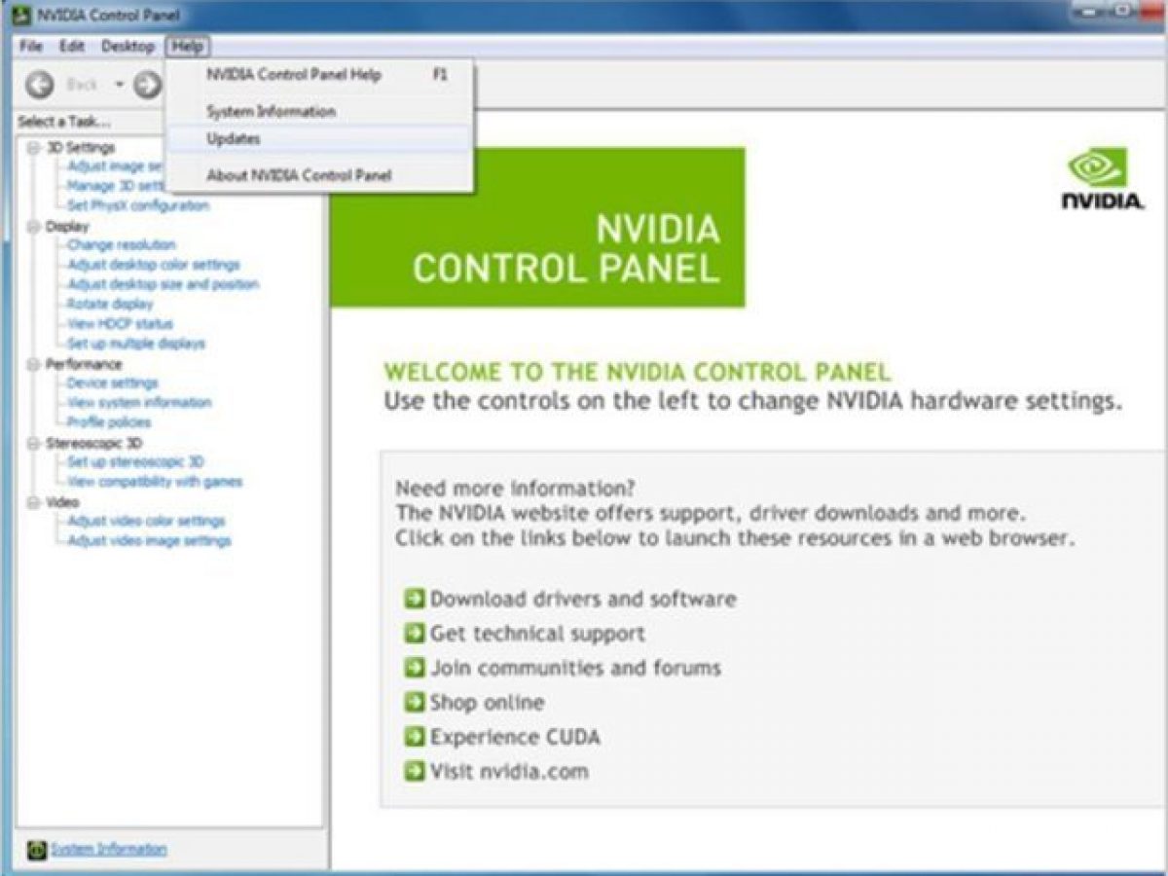
Task: Click the System Information icon at bottom left
Action: [36, 850]
